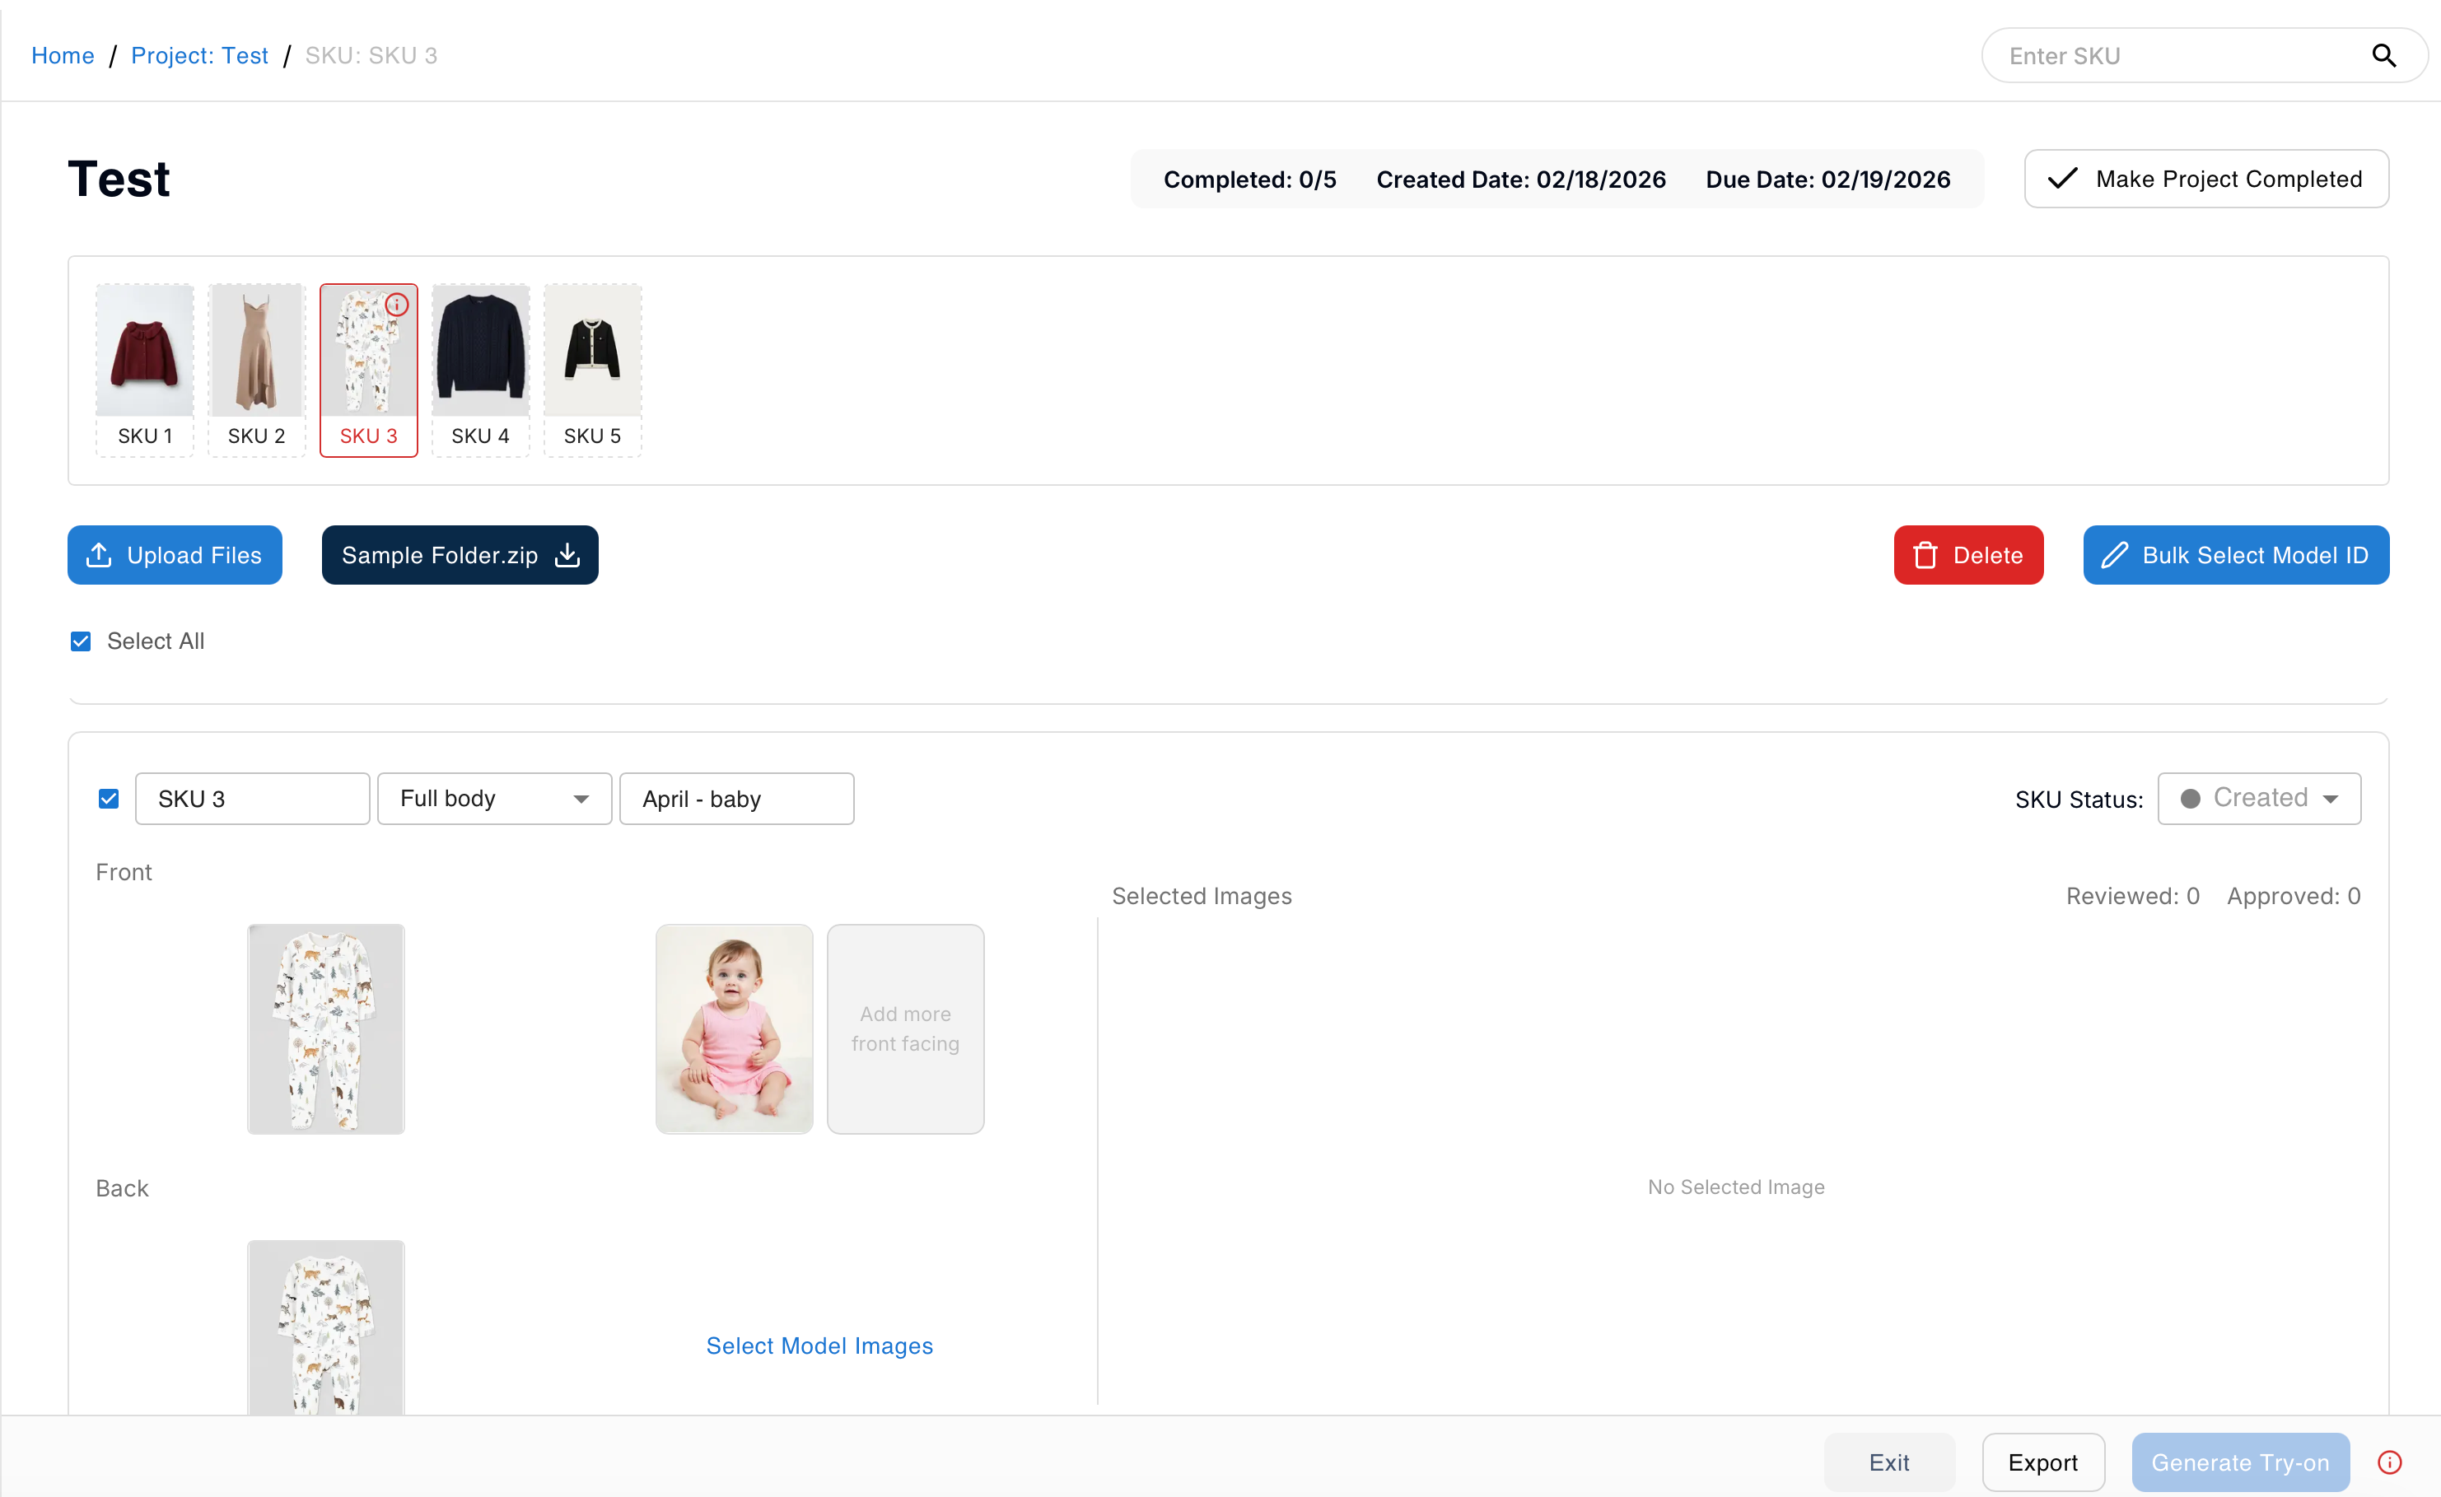Go to Project: Test breadcrumb
The image size is (2441, 1497).
tap(199, 55)
